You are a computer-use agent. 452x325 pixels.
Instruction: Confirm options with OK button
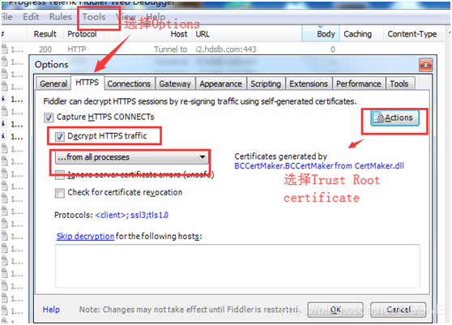coord(335,310)
